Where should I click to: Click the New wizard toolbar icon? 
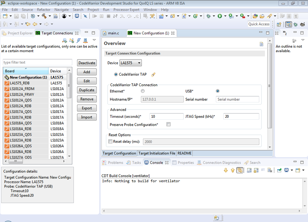pyautogui.click(x=5, y=16)
